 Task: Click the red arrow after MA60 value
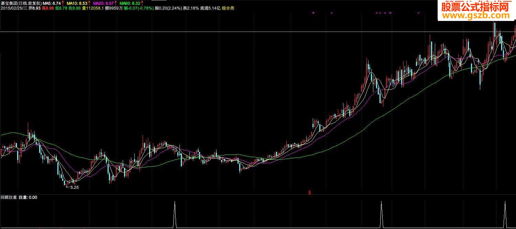click(x=142, y=3)
